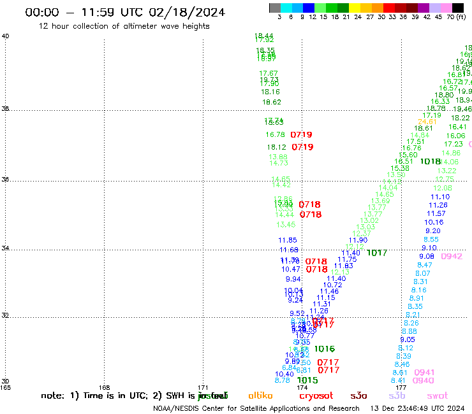
Task: Click the blue wave height value 10.47
Action: 291,269
